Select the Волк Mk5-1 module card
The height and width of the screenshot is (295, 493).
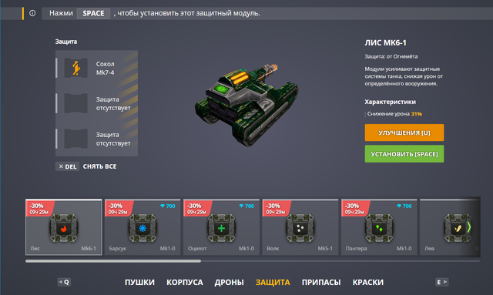click(x=300, y=226)
